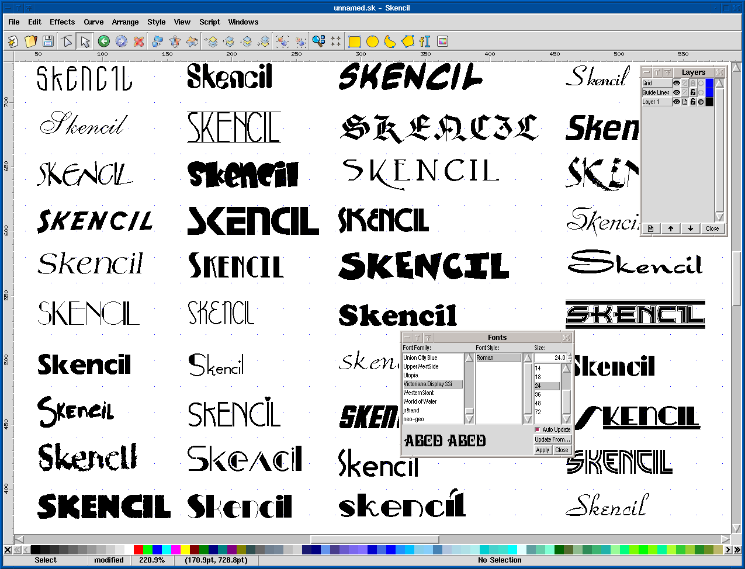Select the arrow selection tool
The image size is (745, 569).
tap(85, 41)
